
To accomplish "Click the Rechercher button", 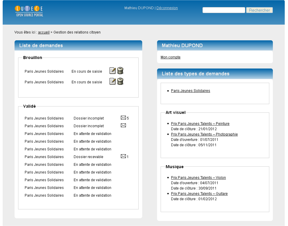I will click(x=259, y=10).
